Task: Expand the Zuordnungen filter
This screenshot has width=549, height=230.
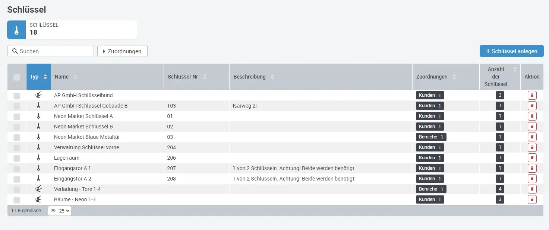Action: point(122,51)
